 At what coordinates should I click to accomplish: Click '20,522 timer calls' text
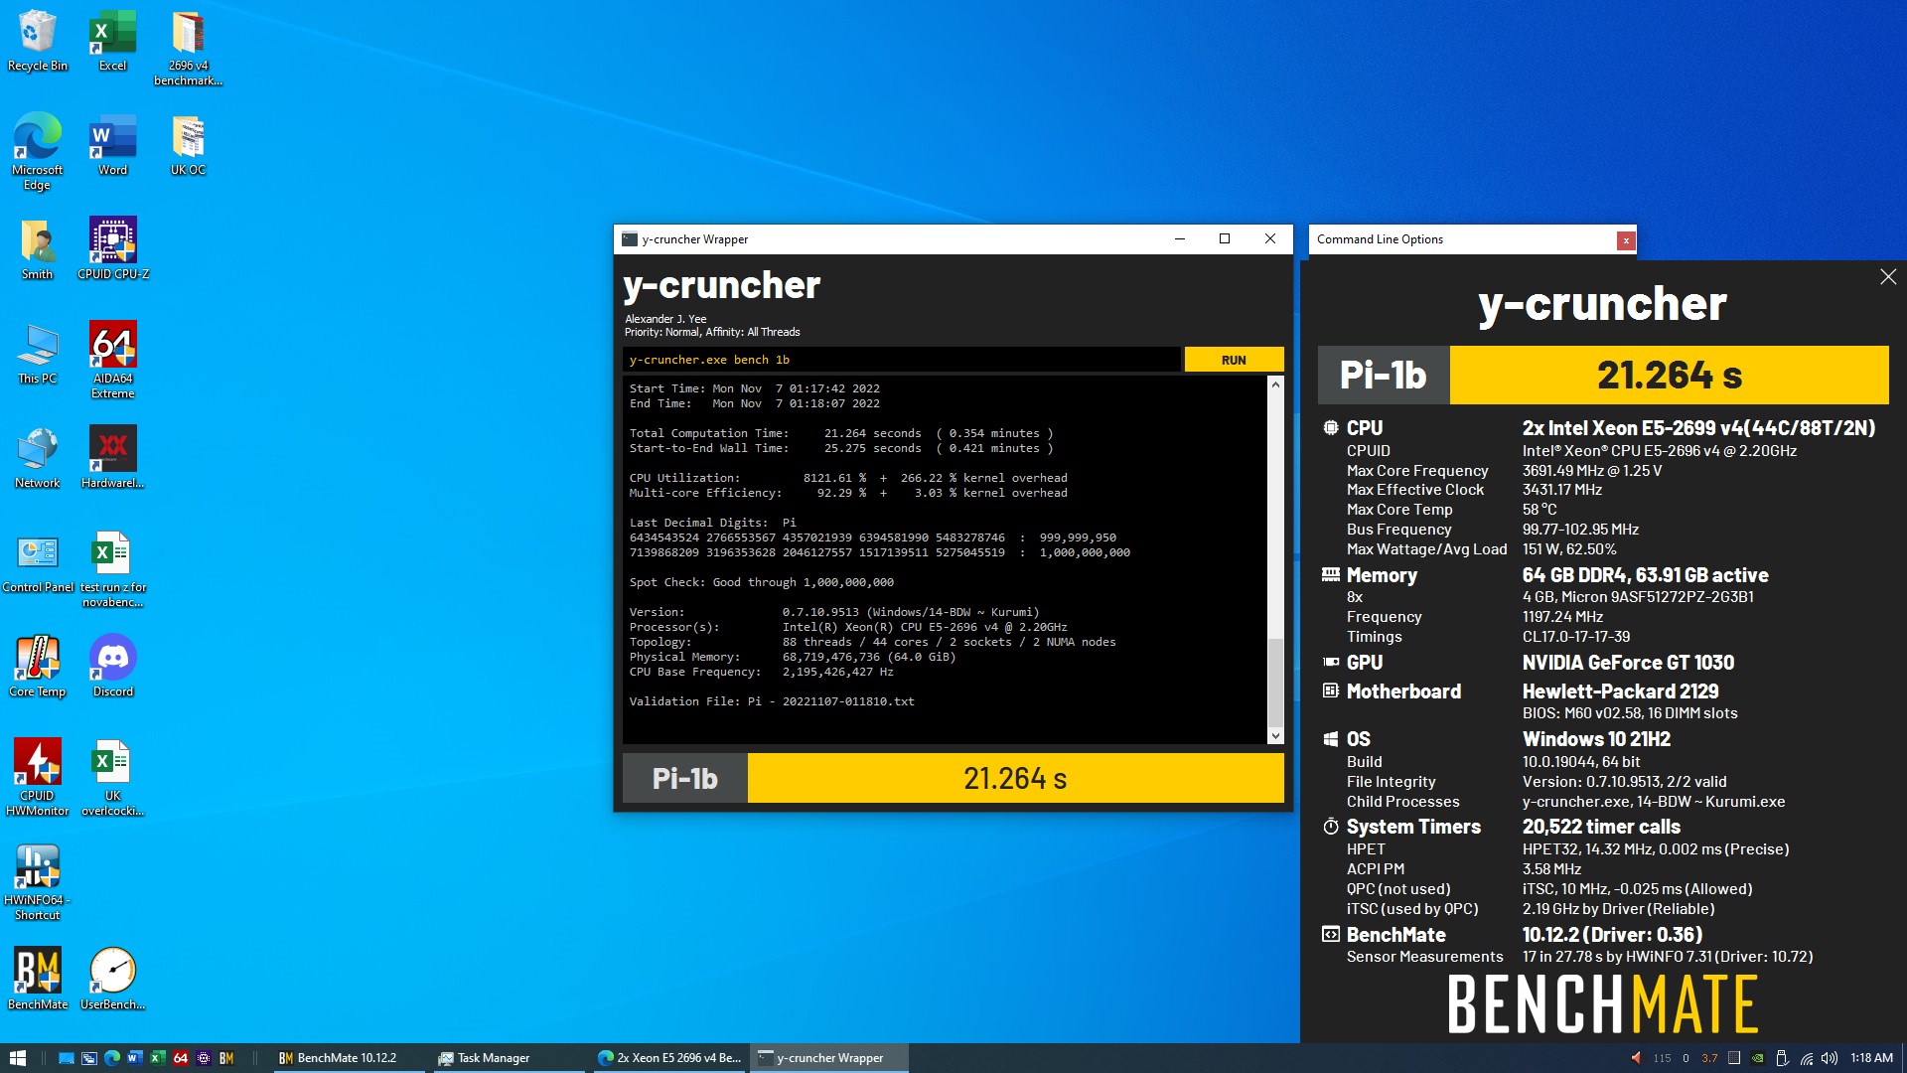click(x=1601, y=827)
